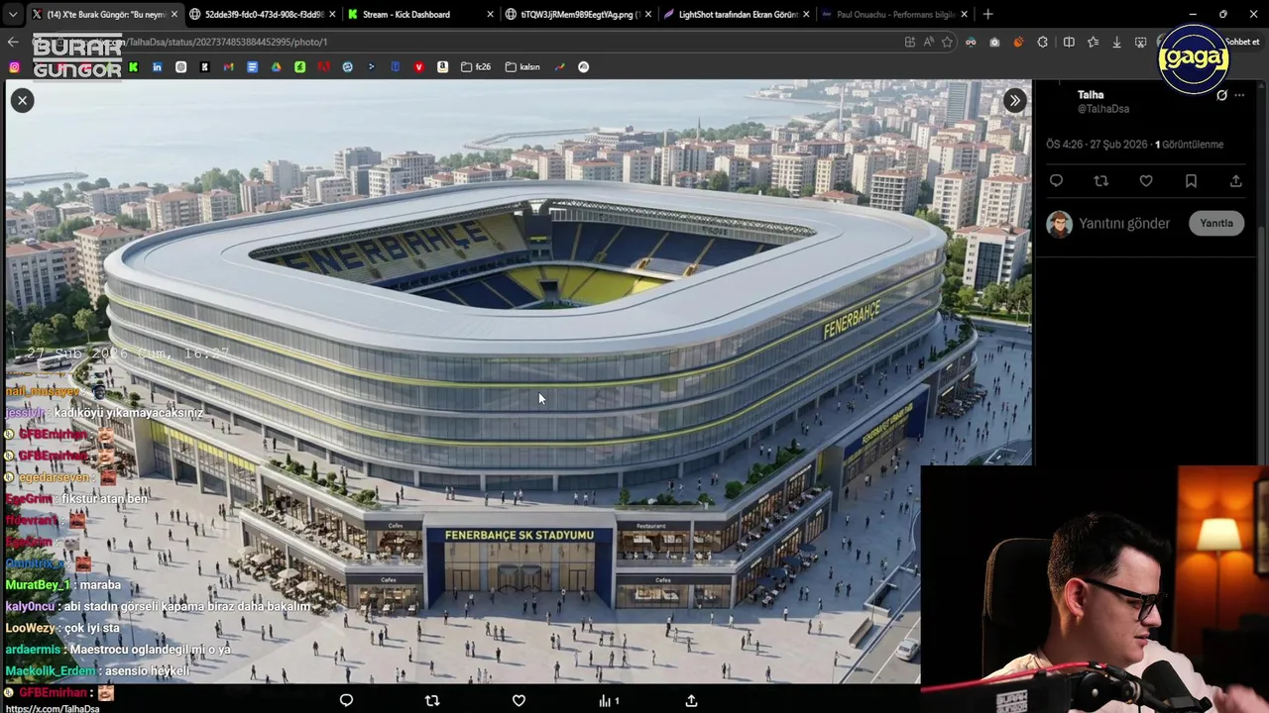Screen dimensions: 1269x713
Task: Open the Gmail bookmark
Action: click(x=228, y=67)
